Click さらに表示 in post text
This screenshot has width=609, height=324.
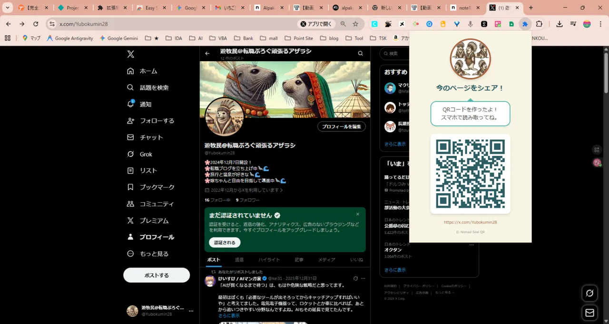[229, 315]
